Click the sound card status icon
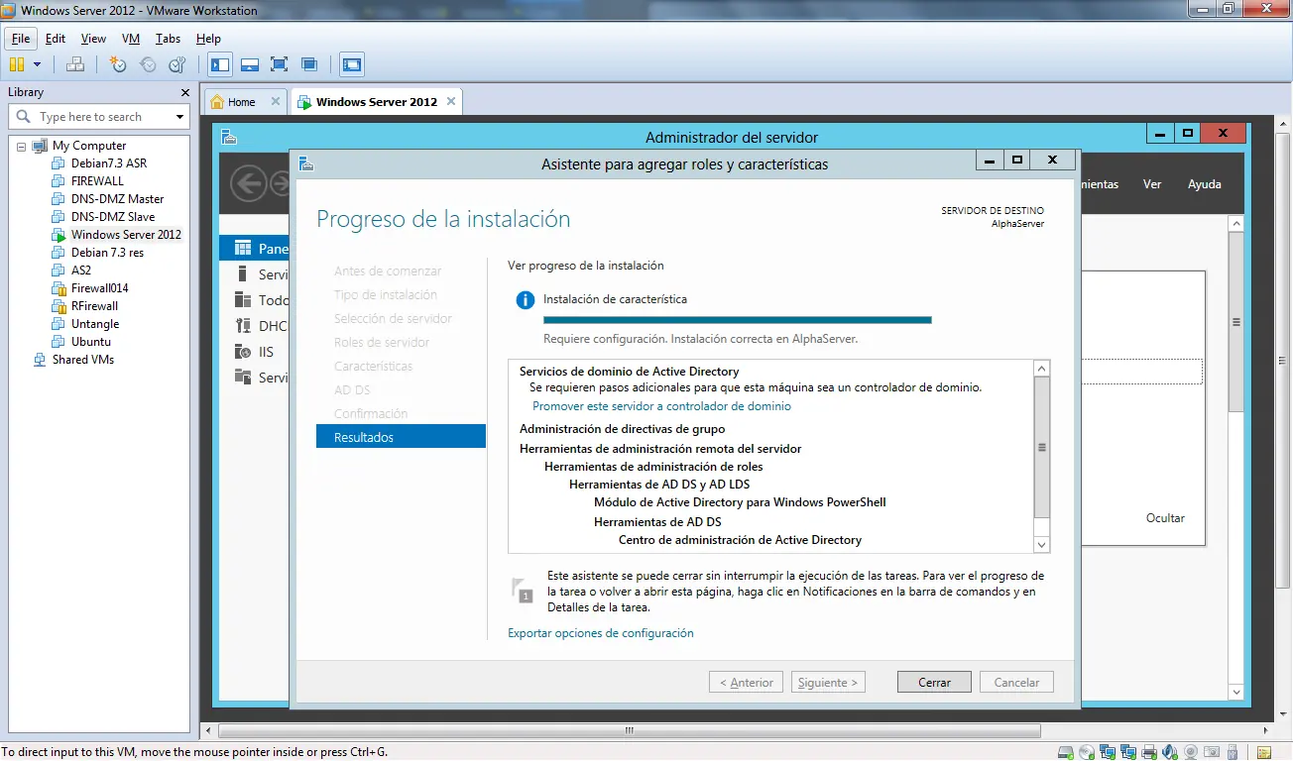The width and height of the screenshot is (1293, 761). [x=1171, y=752]
